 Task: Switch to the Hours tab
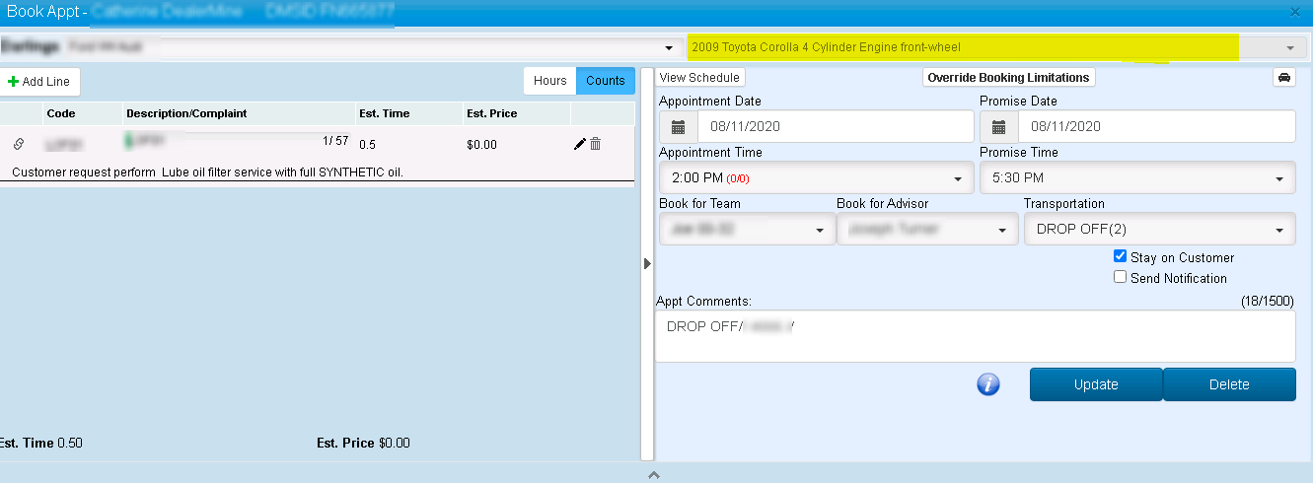click(x=549, y=81)
